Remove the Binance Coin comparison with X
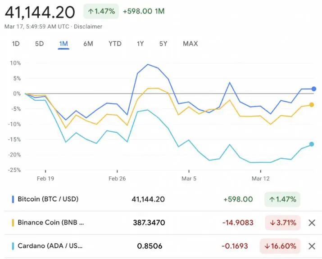This screenshot has width=322, height=259. click(312, 223)
